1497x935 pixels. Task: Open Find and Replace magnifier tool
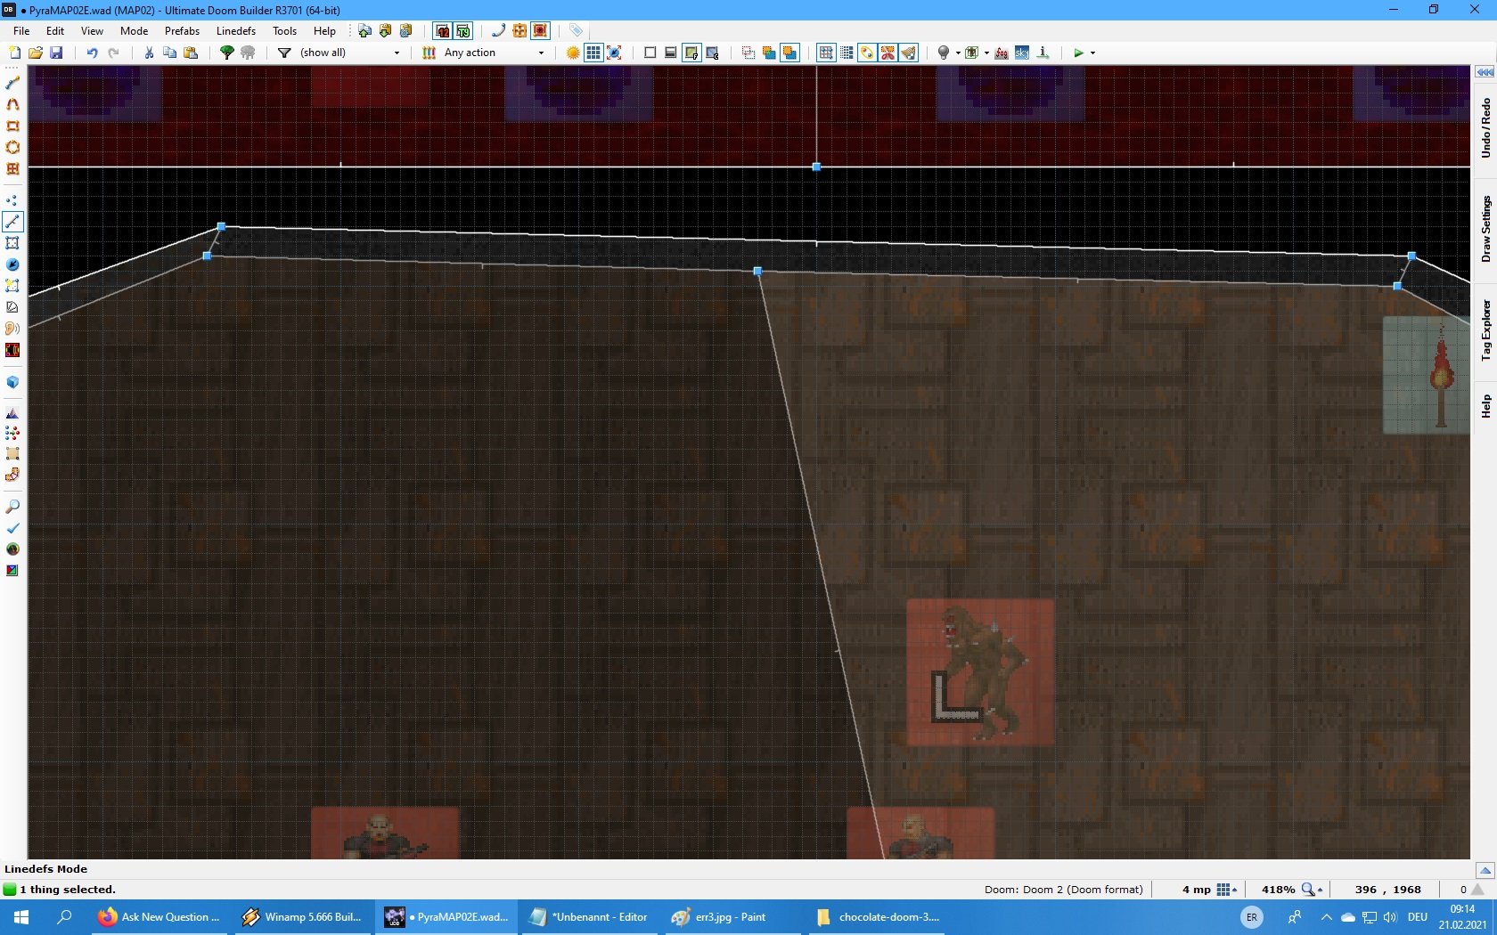click(x=12, y=507)
